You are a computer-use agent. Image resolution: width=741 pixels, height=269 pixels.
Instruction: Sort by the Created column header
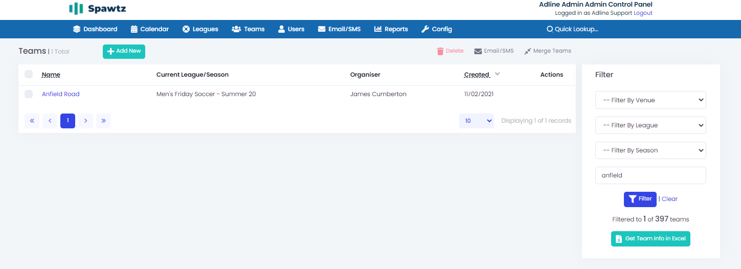coord(477,75)
